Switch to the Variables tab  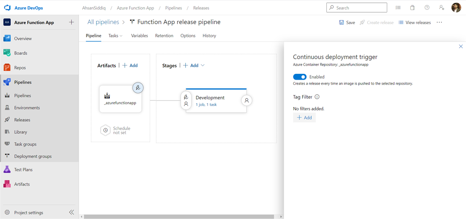[x=139, y=36]
